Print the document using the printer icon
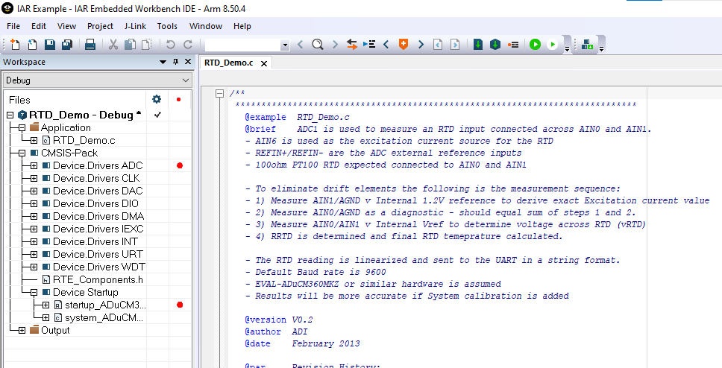 90,45
